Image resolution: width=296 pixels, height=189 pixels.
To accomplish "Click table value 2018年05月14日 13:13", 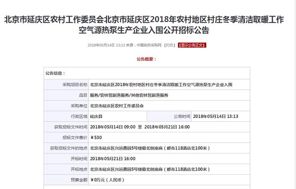I will (x=216, y=117).
